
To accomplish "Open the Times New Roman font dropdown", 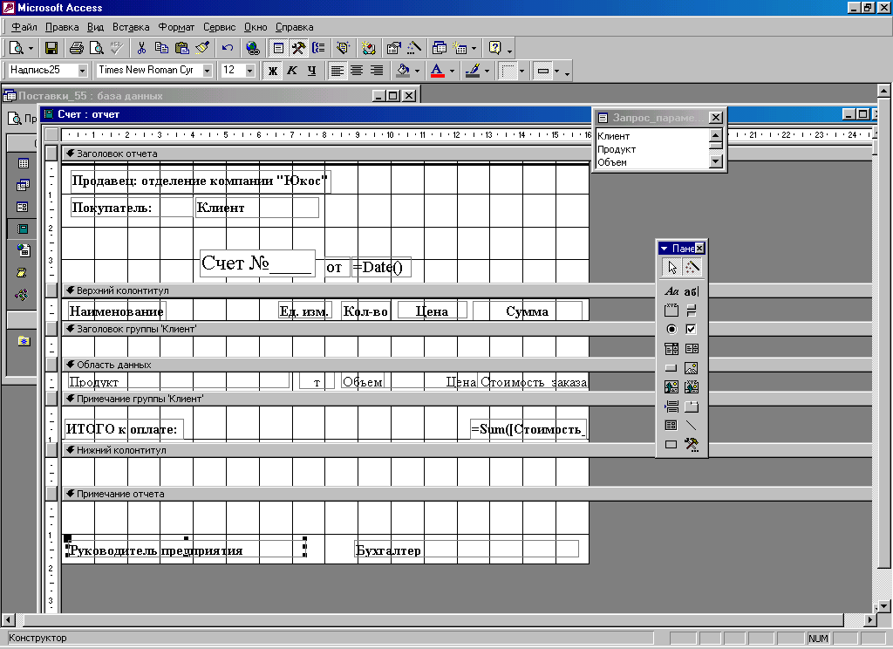I will [x=208, y=71].
